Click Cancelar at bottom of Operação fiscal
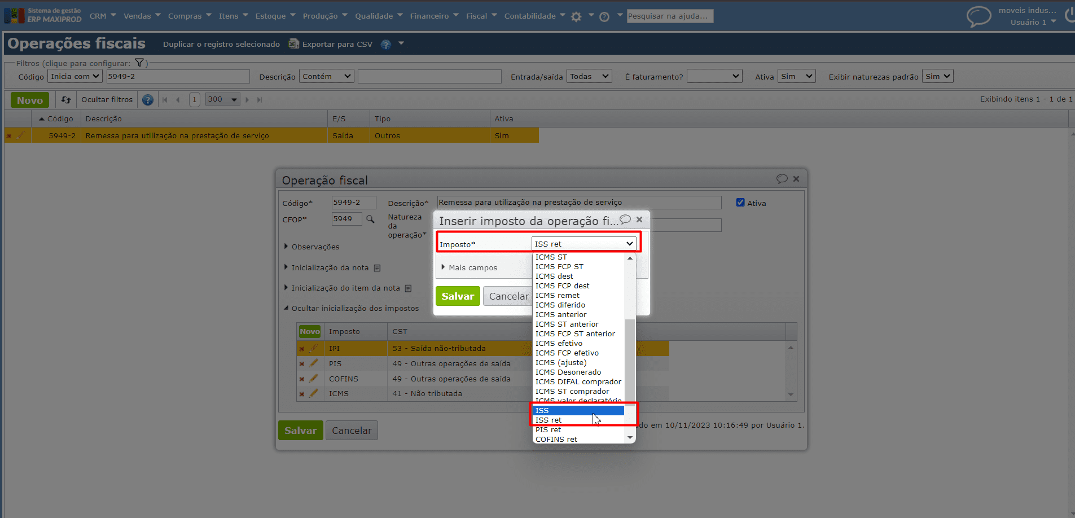This screenshot has height=518, width=1075. 352,431
